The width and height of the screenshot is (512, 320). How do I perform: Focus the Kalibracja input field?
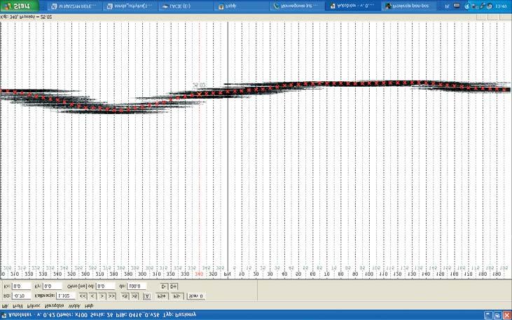pyautogui.click(x=66, y=296)
